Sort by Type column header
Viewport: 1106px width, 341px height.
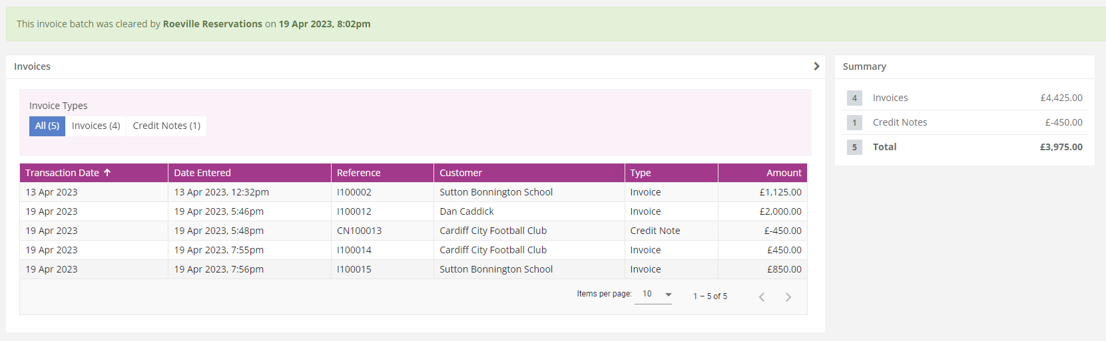[x=641, y=173]
